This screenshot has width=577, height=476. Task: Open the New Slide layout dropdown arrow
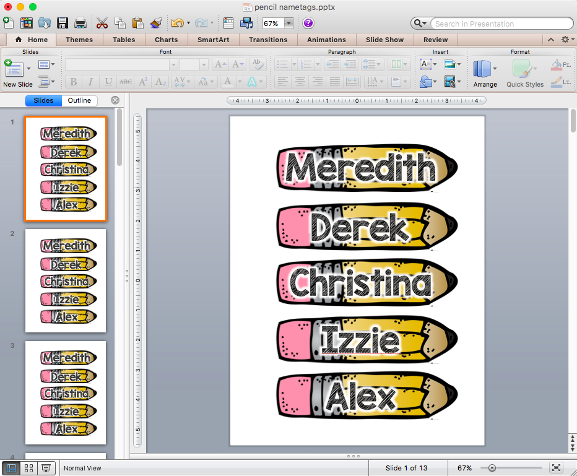click(x=28, y=69)
